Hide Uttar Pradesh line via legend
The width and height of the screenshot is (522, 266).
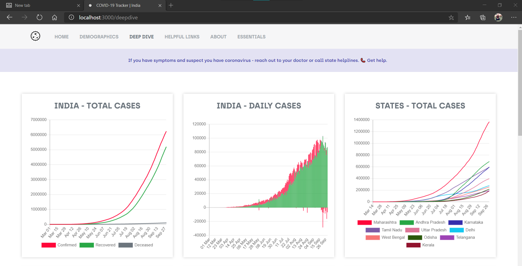click(x=426, y=230)
